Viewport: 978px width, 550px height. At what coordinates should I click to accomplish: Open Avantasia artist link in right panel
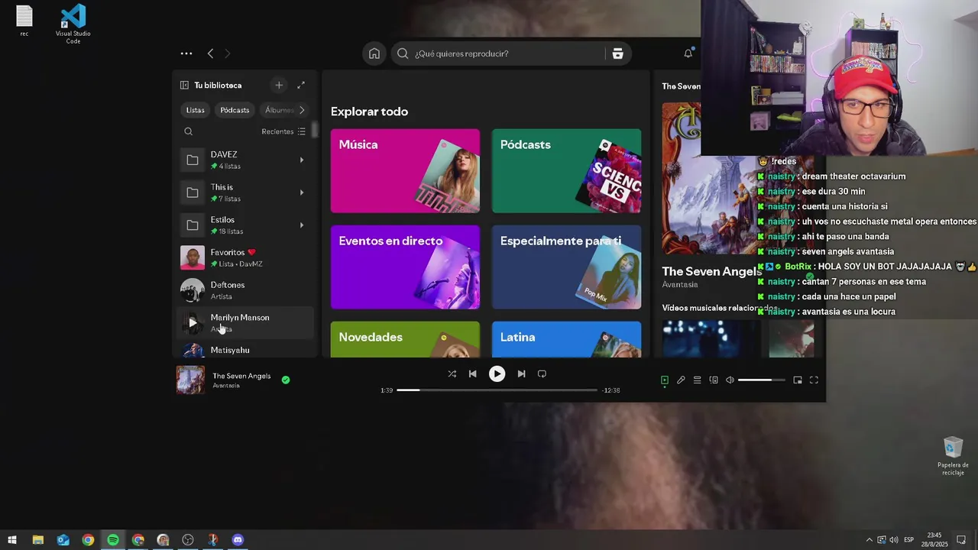click(680, 285)
